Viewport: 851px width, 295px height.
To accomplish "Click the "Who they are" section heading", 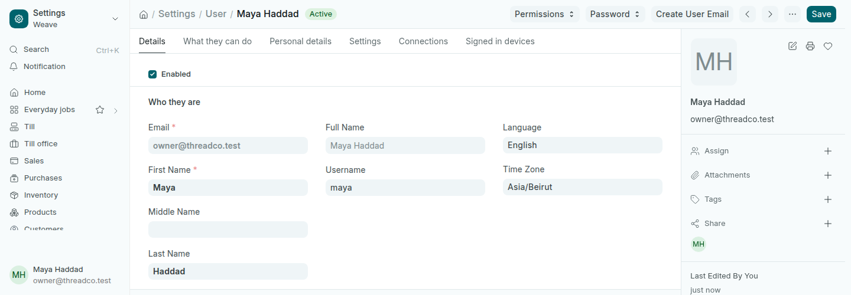I will click(x=174, y=102).
